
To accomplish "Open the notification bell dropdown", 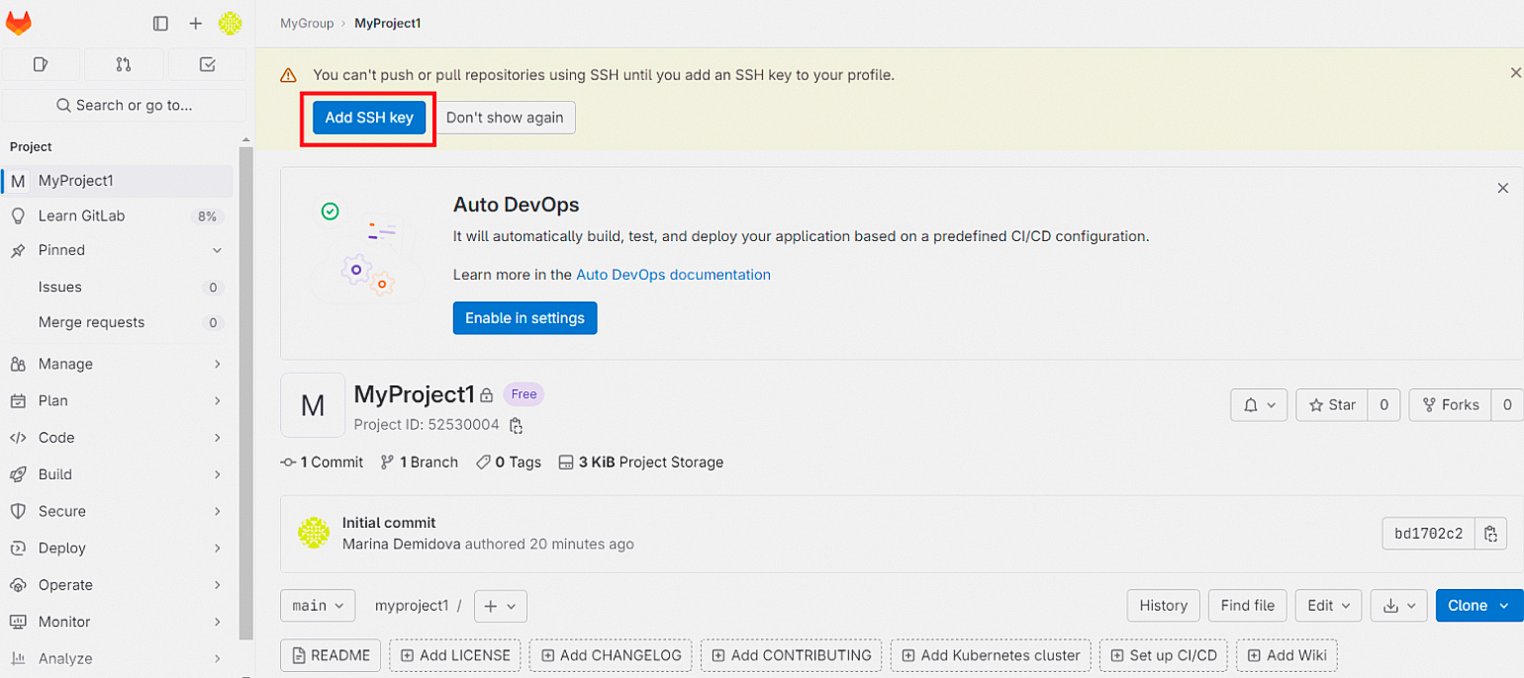I will pos(1259,405).
